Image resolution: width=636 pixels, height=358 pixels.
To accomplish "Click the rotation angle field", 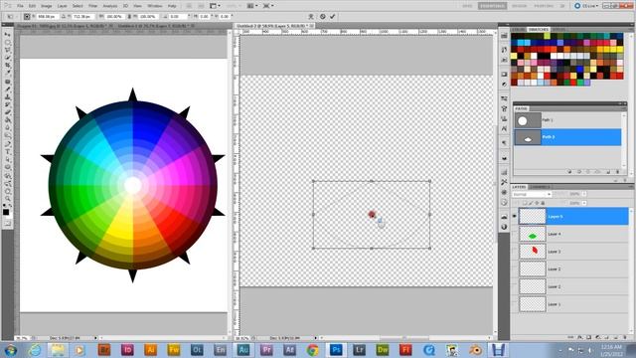I will click(177, 17).
